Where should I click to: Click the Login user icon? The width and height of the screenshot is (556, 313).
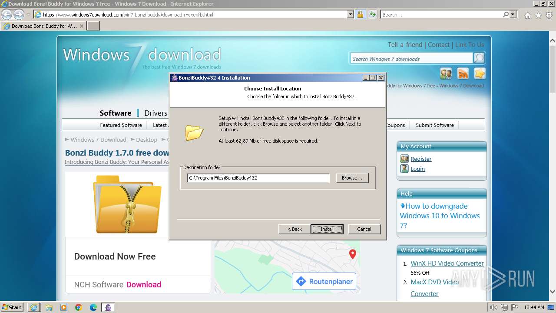point(404,169)
